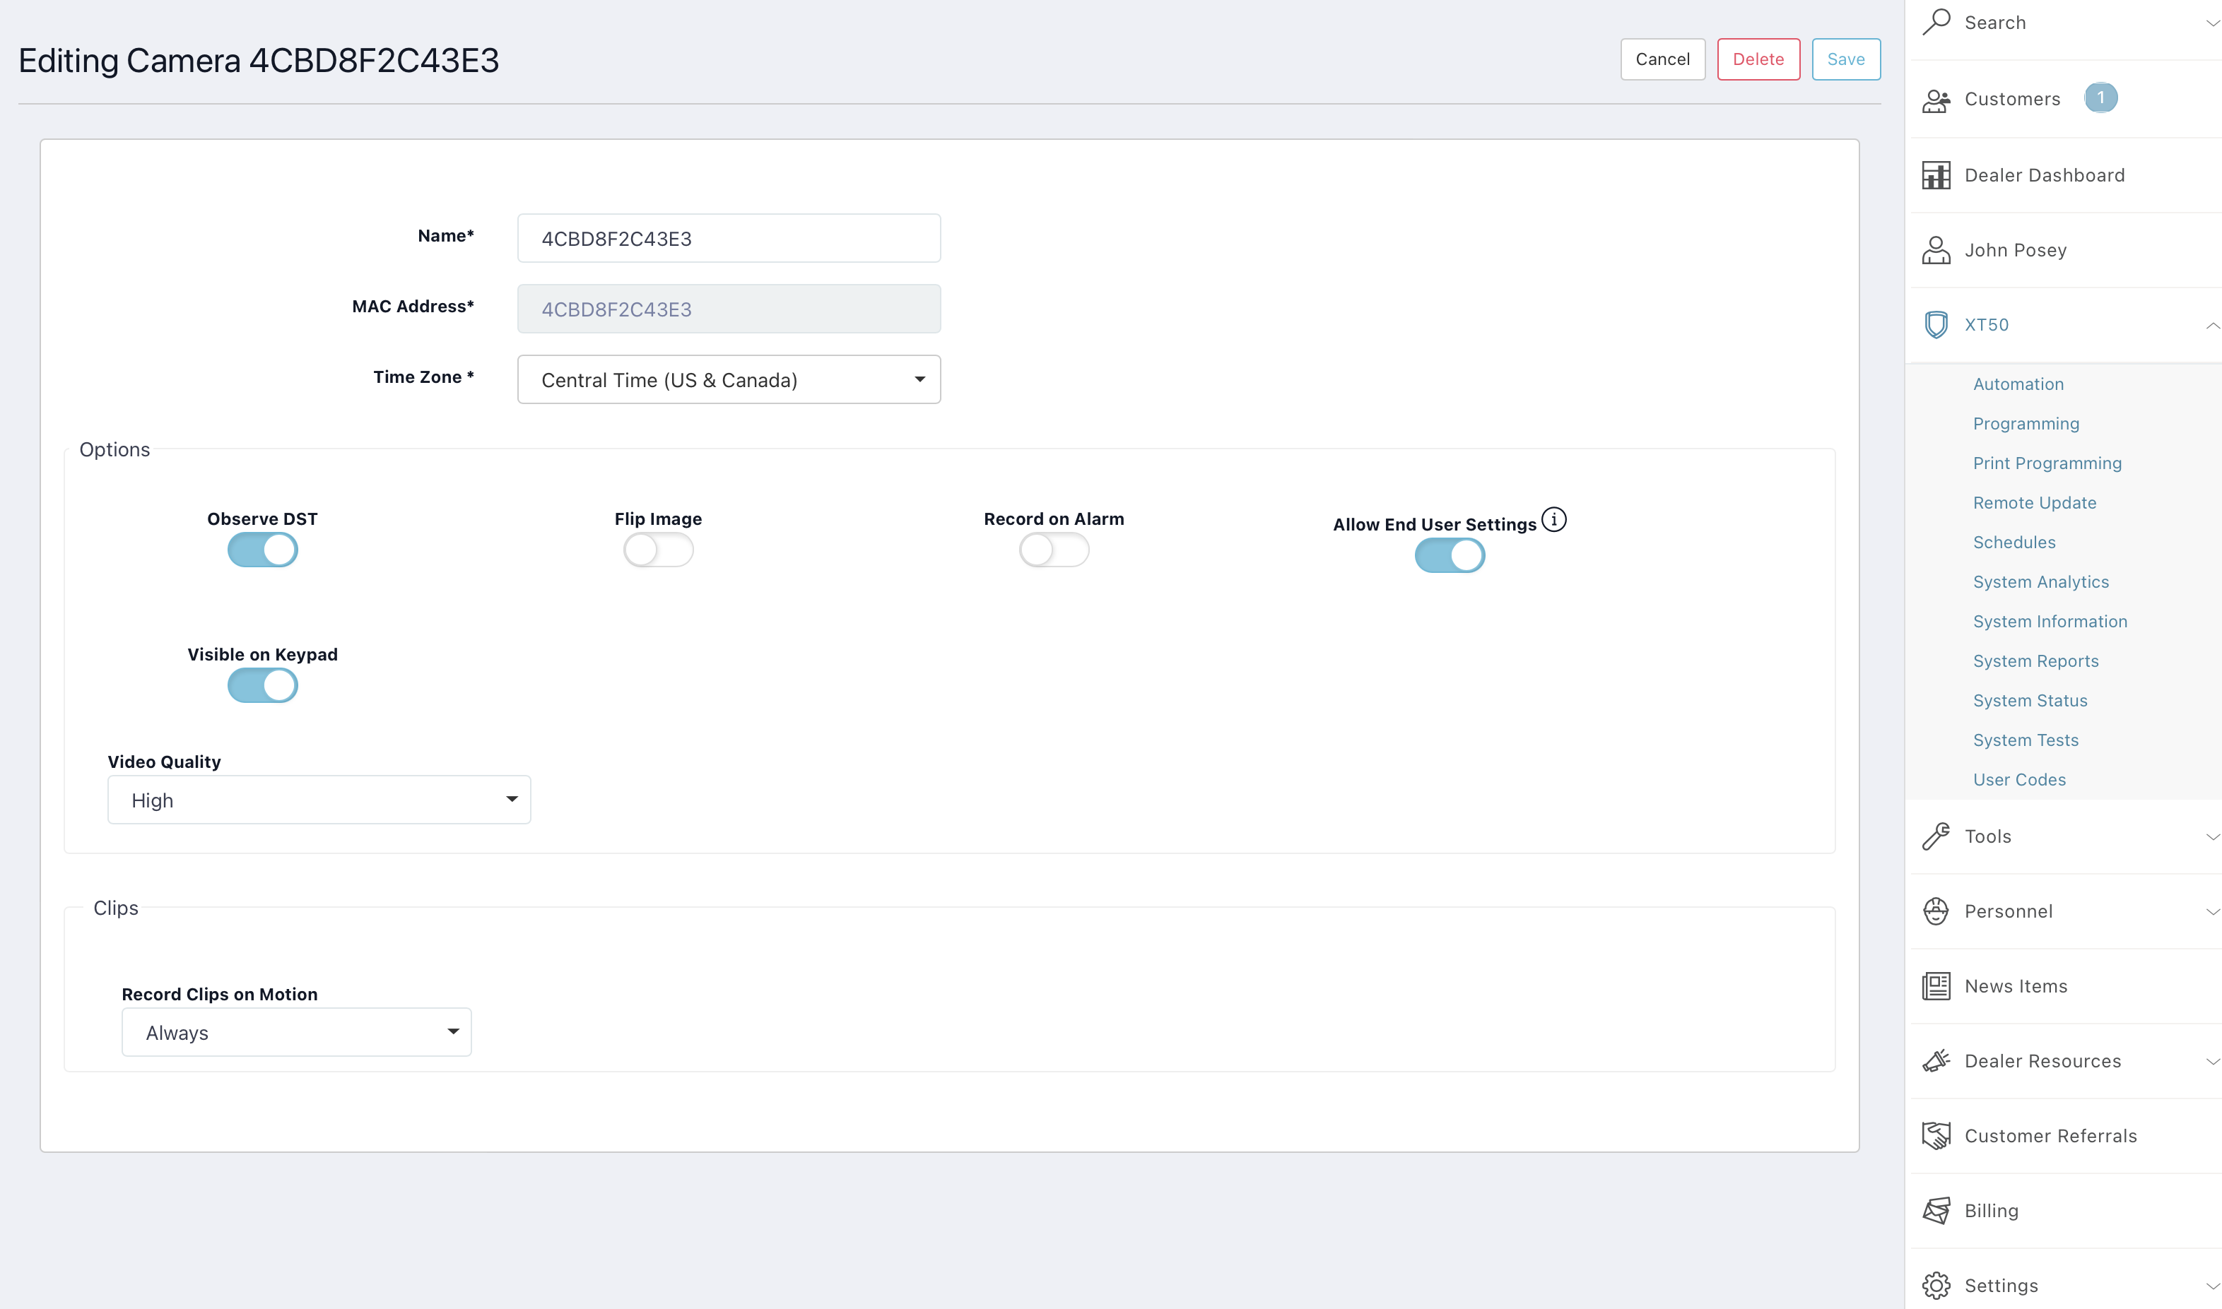Click the Search magnifier icon
This screenshot has height=1309, width=2222.
[x=1936, y=21]
